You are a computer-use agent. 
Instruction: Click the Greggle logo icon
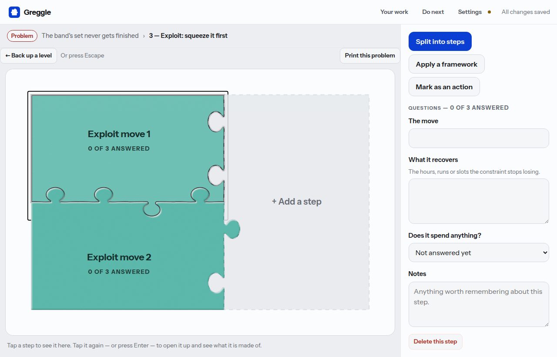tap(14, 12)
